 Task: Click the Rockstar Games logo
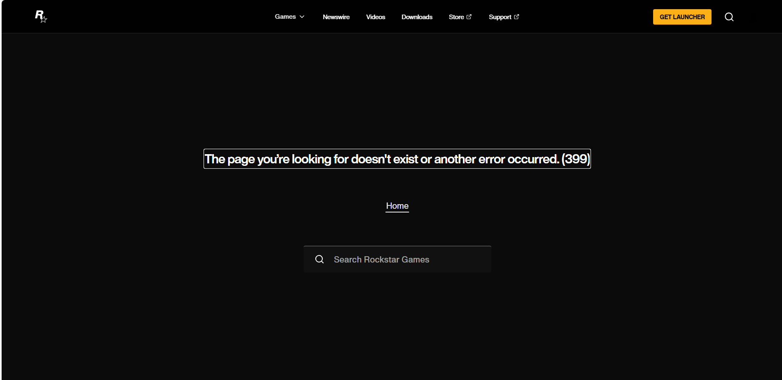(x=40, y=17)
